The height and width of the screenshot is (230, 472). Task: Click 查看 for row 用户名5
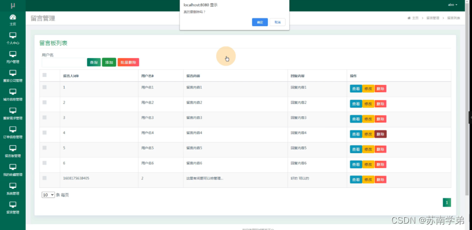(x=356, y=149)
